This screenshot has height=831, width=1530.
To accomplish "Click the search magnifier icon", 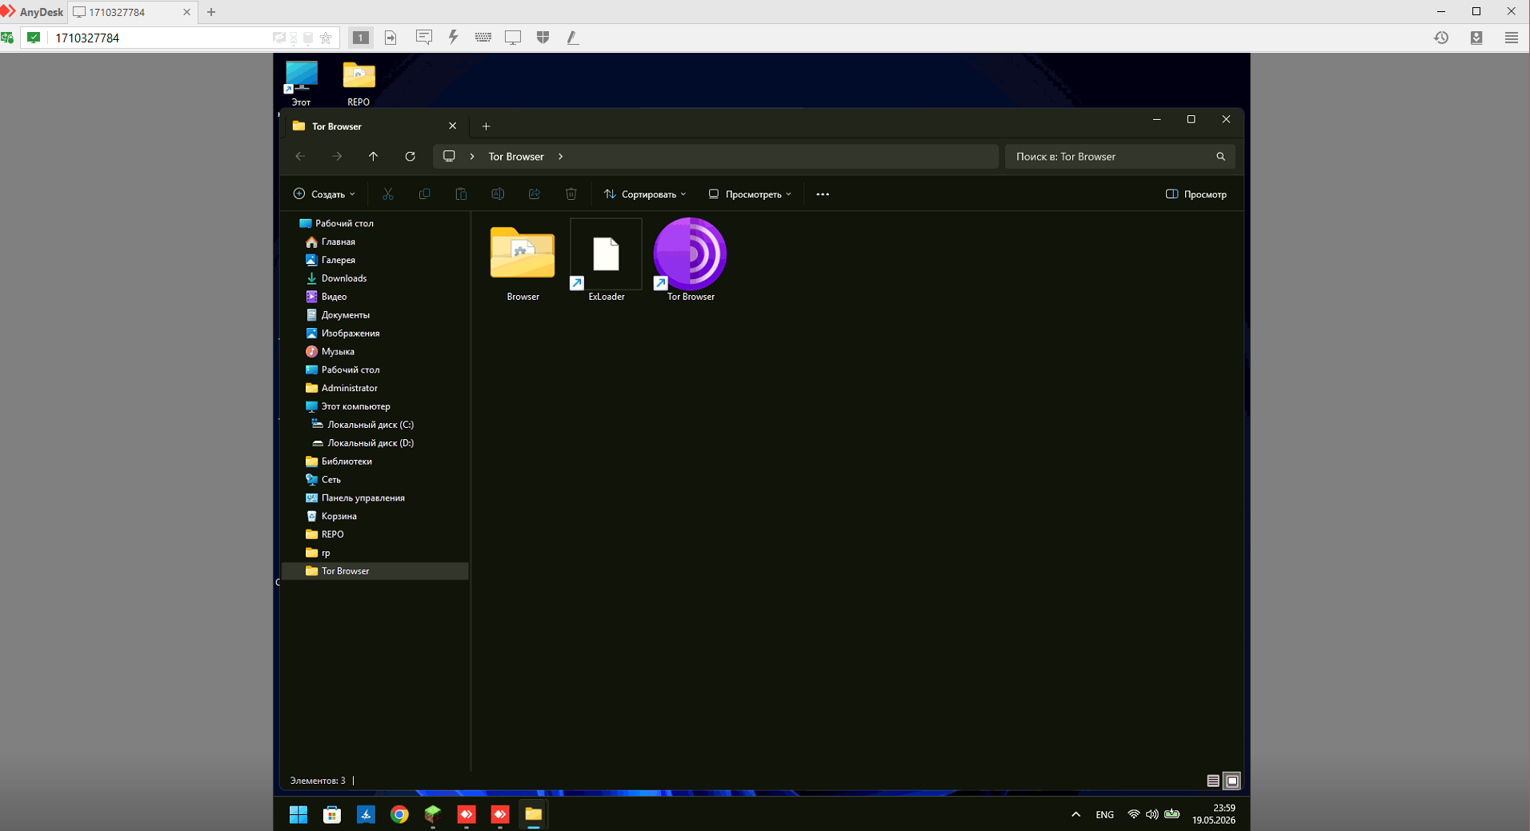I will tap(1220, 157).
